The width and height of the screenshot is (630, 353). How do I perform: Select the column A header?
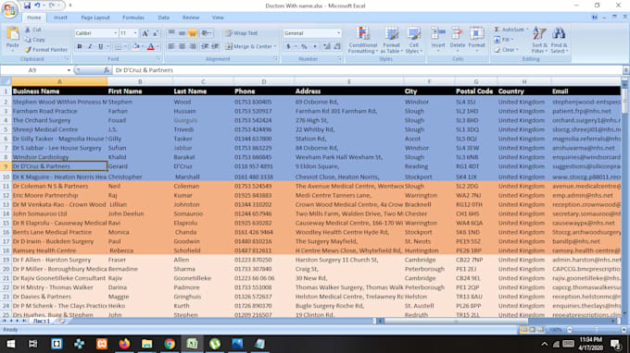[x=59, y=81]
